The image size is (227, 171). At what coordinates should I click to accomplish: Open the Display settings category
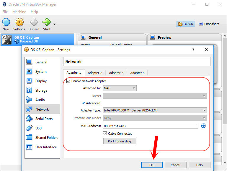coord(42,81)
